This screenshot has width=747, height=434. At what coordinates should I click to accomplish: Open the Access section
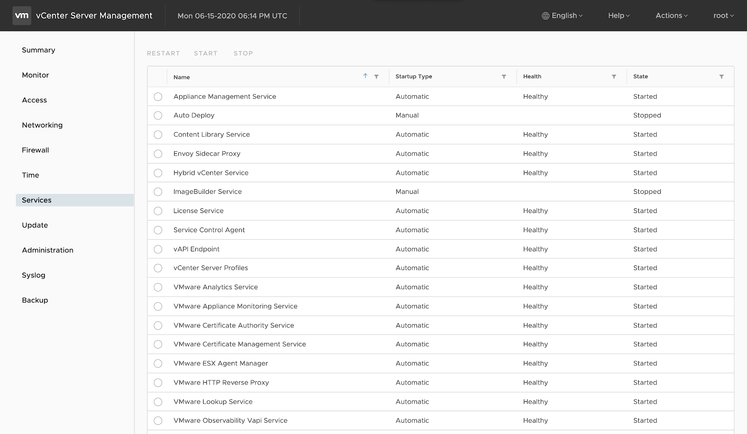pos(35,100)
